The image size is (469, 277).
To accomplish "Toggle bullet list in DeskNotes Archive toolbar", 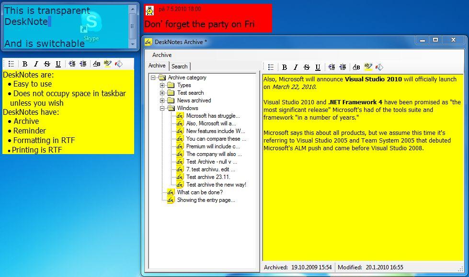I will 271,67.
